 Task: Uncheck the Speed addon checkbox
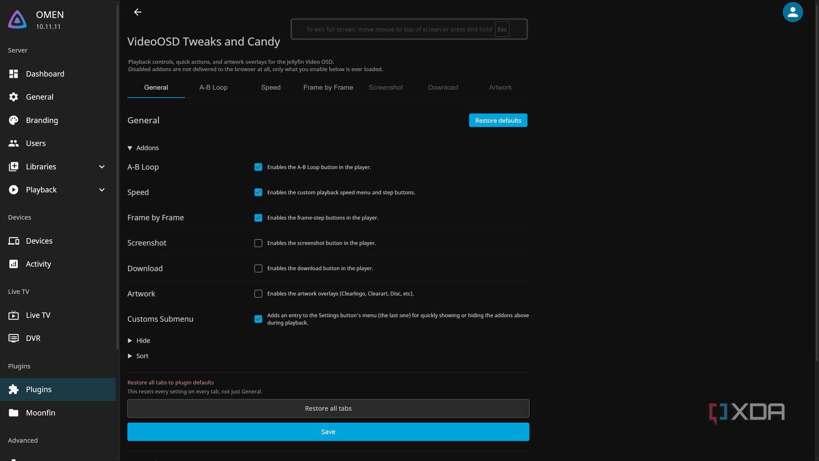[258, 192]
